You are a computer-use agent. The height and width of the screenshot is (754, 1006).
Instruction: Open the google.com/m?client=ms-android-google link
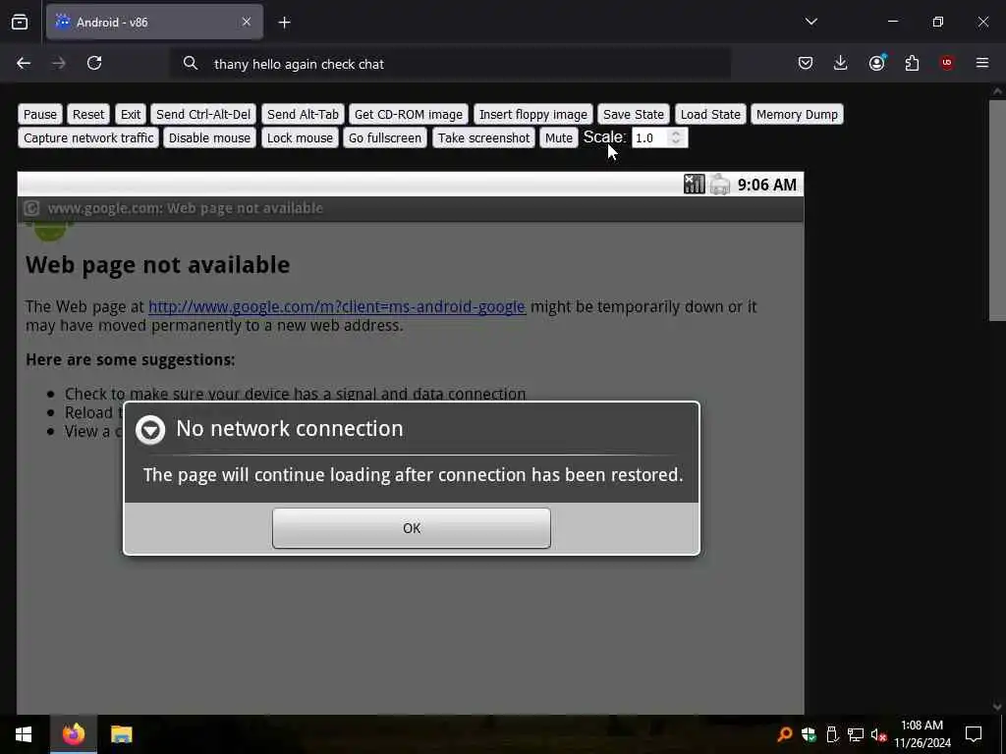click(x=337, y=307)
